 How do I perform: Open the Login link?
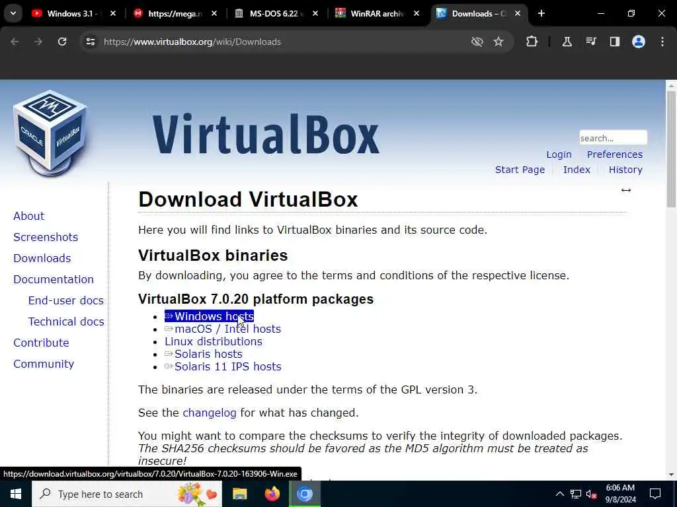click(x=559, y=154)
